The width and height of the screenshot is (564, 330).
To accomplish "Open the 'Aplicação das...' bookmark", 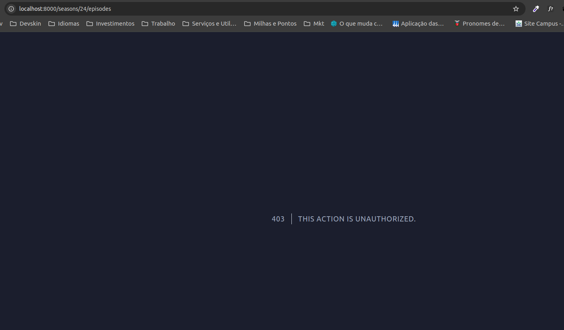I will coord(418,24).
